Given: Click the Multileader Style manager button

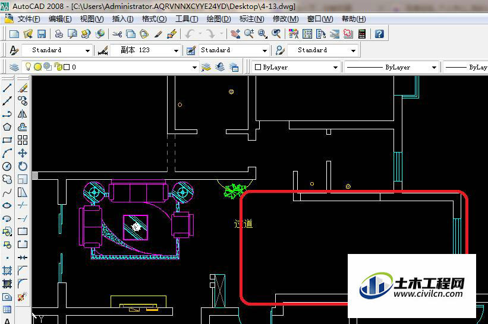Looking at the screenshot, I should point(280,50).
